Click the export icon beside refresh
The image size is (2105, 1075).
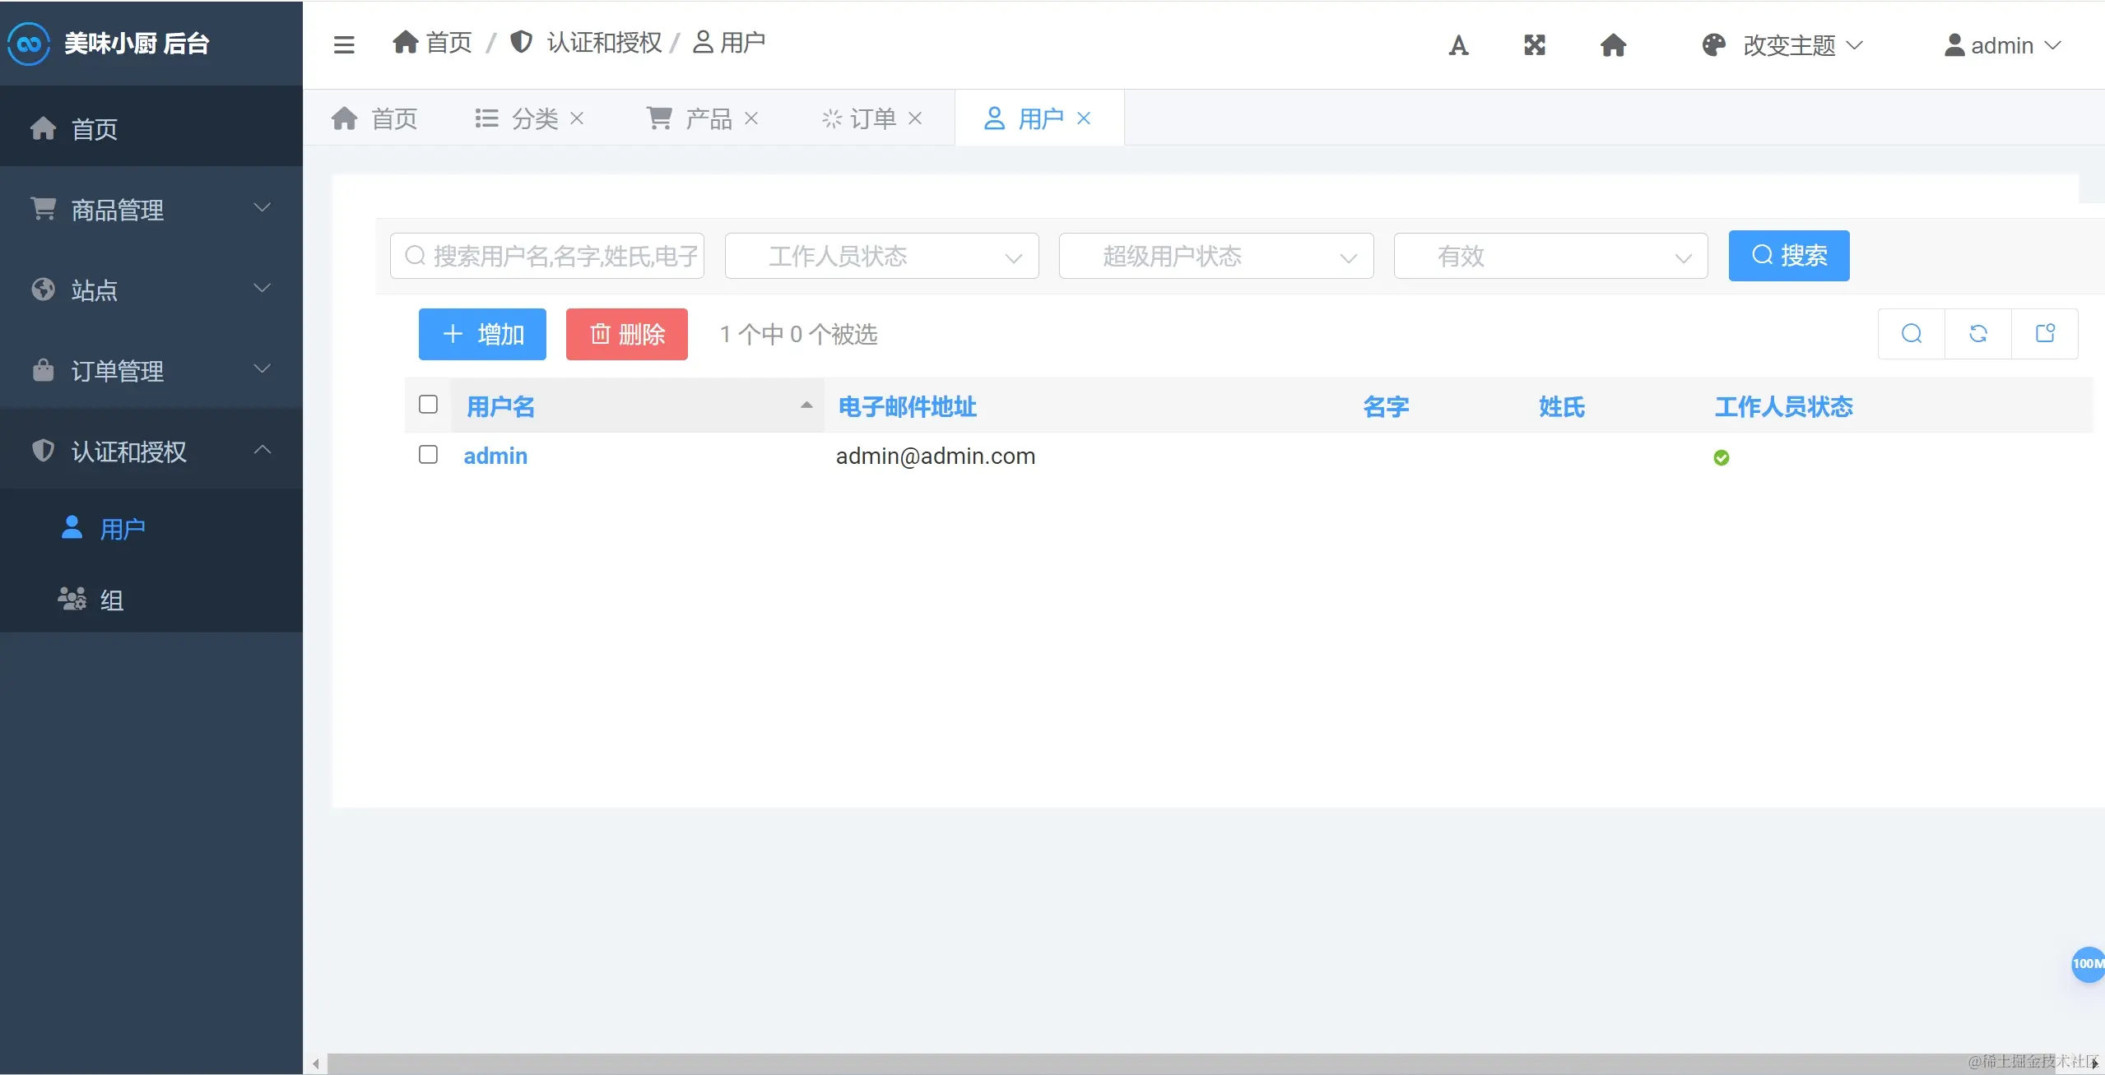pos(2045,334)
